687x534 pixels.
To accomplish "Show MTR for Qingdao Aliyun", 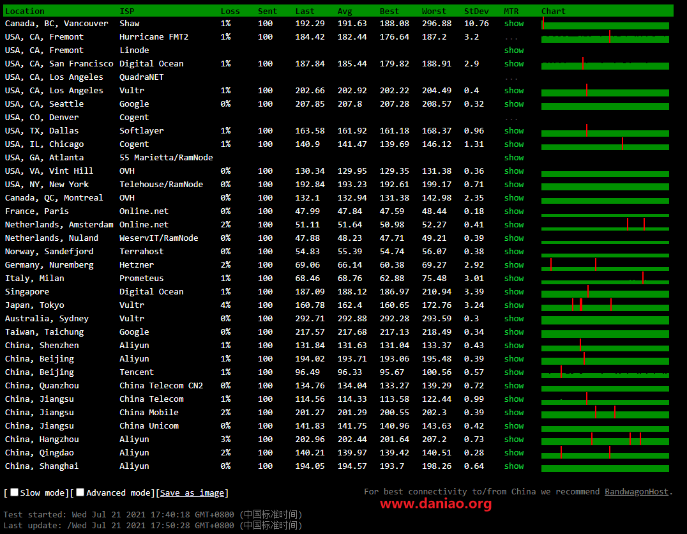I will [514, 452].
